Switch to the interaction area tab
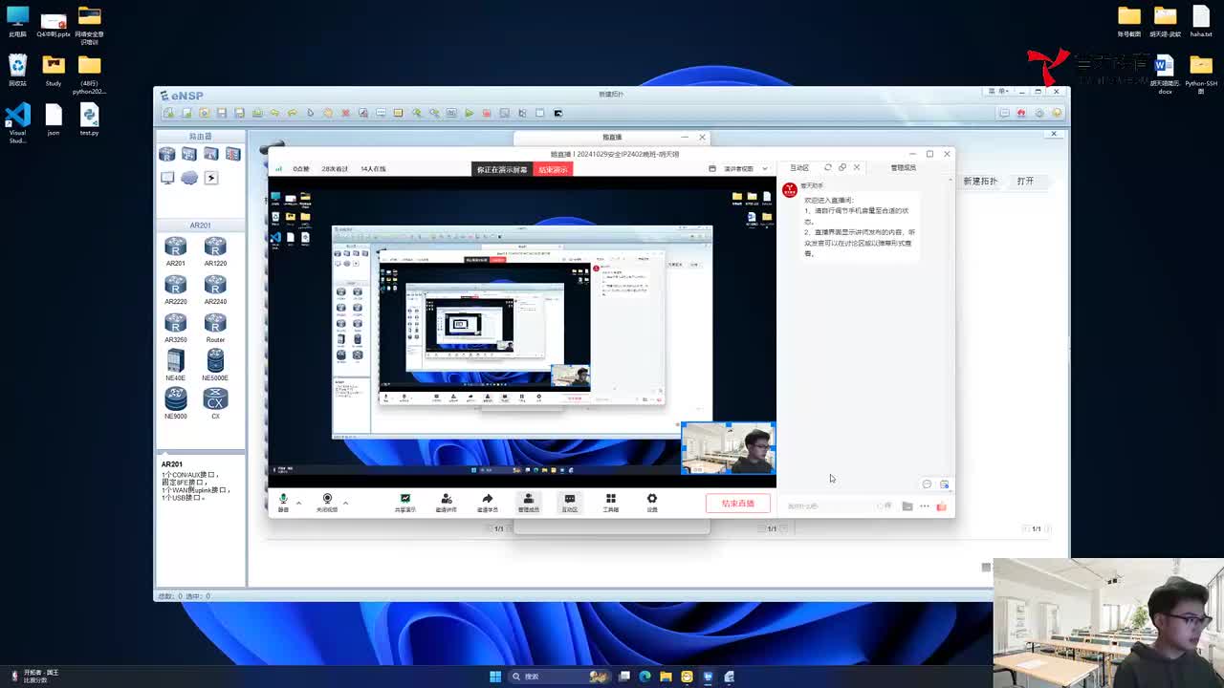1224x688 pixels. tap(799, 167)
